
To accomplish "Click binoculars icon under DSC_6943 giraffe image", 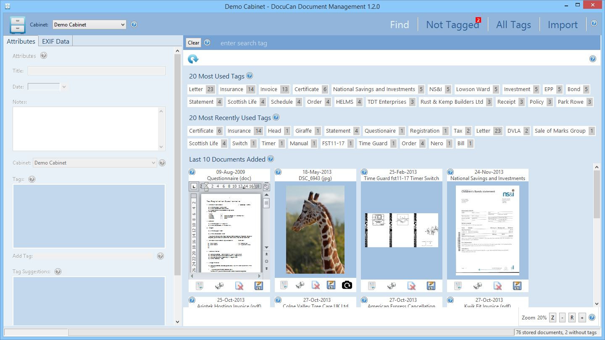I will 300,285.
